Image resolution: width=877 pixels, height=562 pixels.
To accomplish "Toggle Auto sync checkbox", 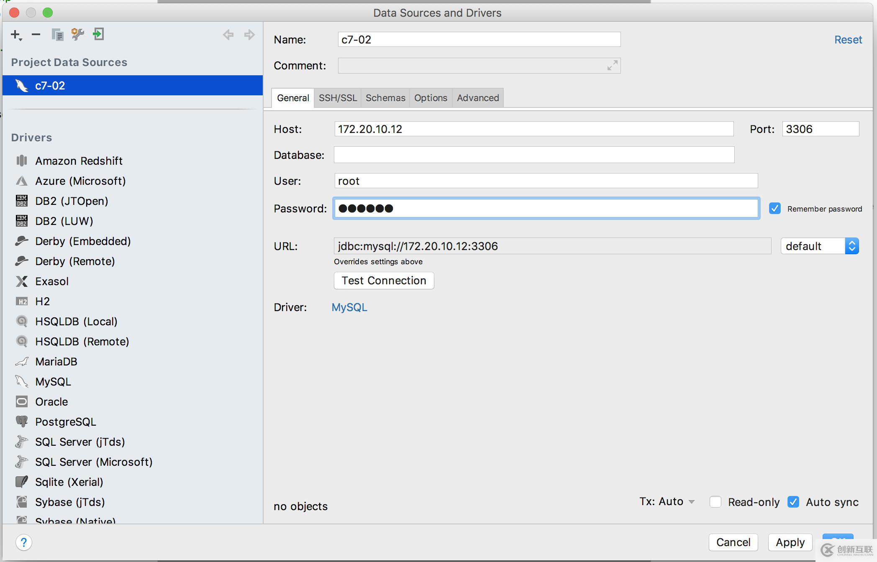I will coord(793,502).
